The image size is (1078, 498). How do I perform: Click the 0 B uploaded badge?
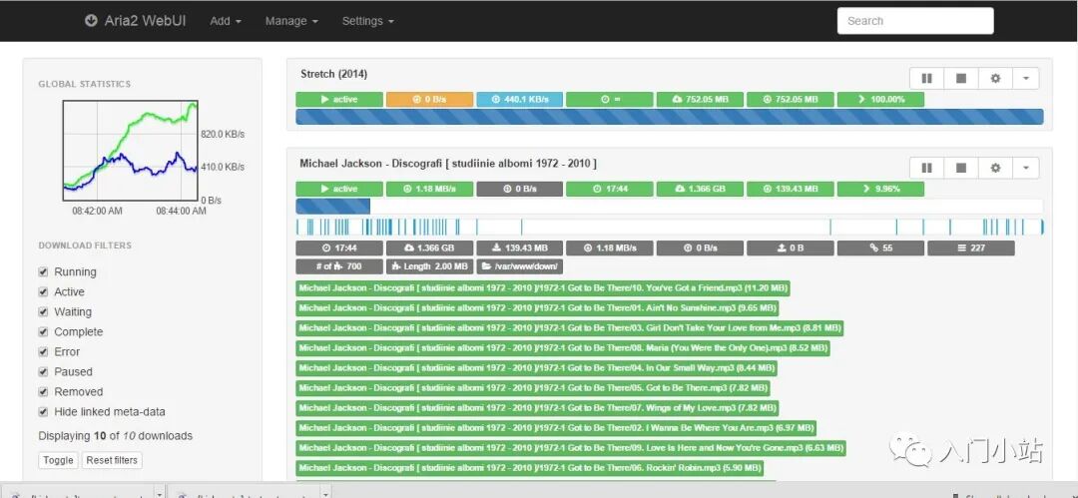[x=791, y=248]
